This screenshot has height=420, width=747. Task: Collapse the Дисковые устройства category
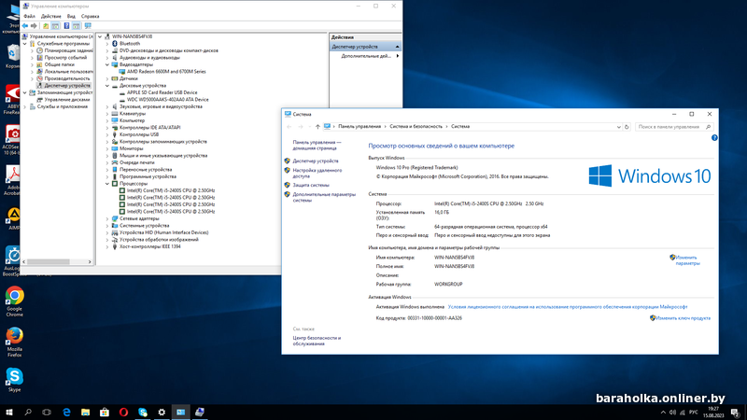point(107,86)
